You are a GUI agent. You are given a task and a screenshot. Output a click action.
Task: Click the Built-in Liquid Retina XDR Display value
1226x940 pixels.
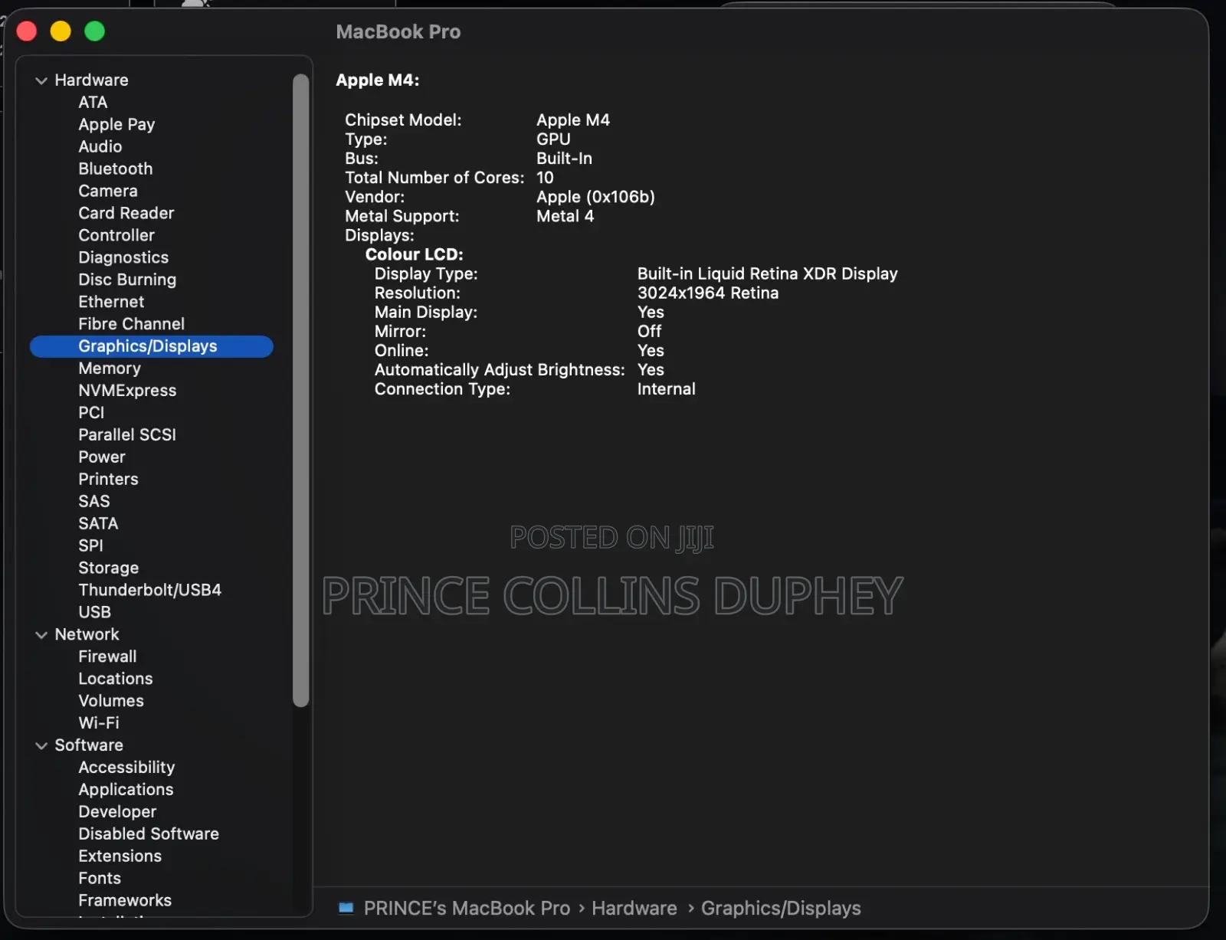pyautogui.click(x=767, y=273)
